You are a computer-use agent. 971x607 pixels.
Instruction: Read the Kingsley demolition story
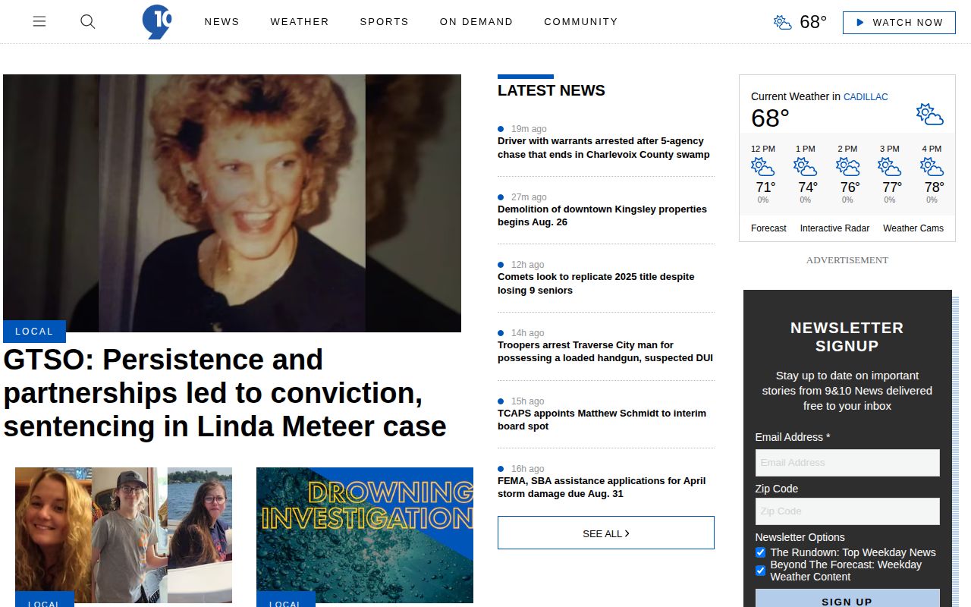(602, 215)
